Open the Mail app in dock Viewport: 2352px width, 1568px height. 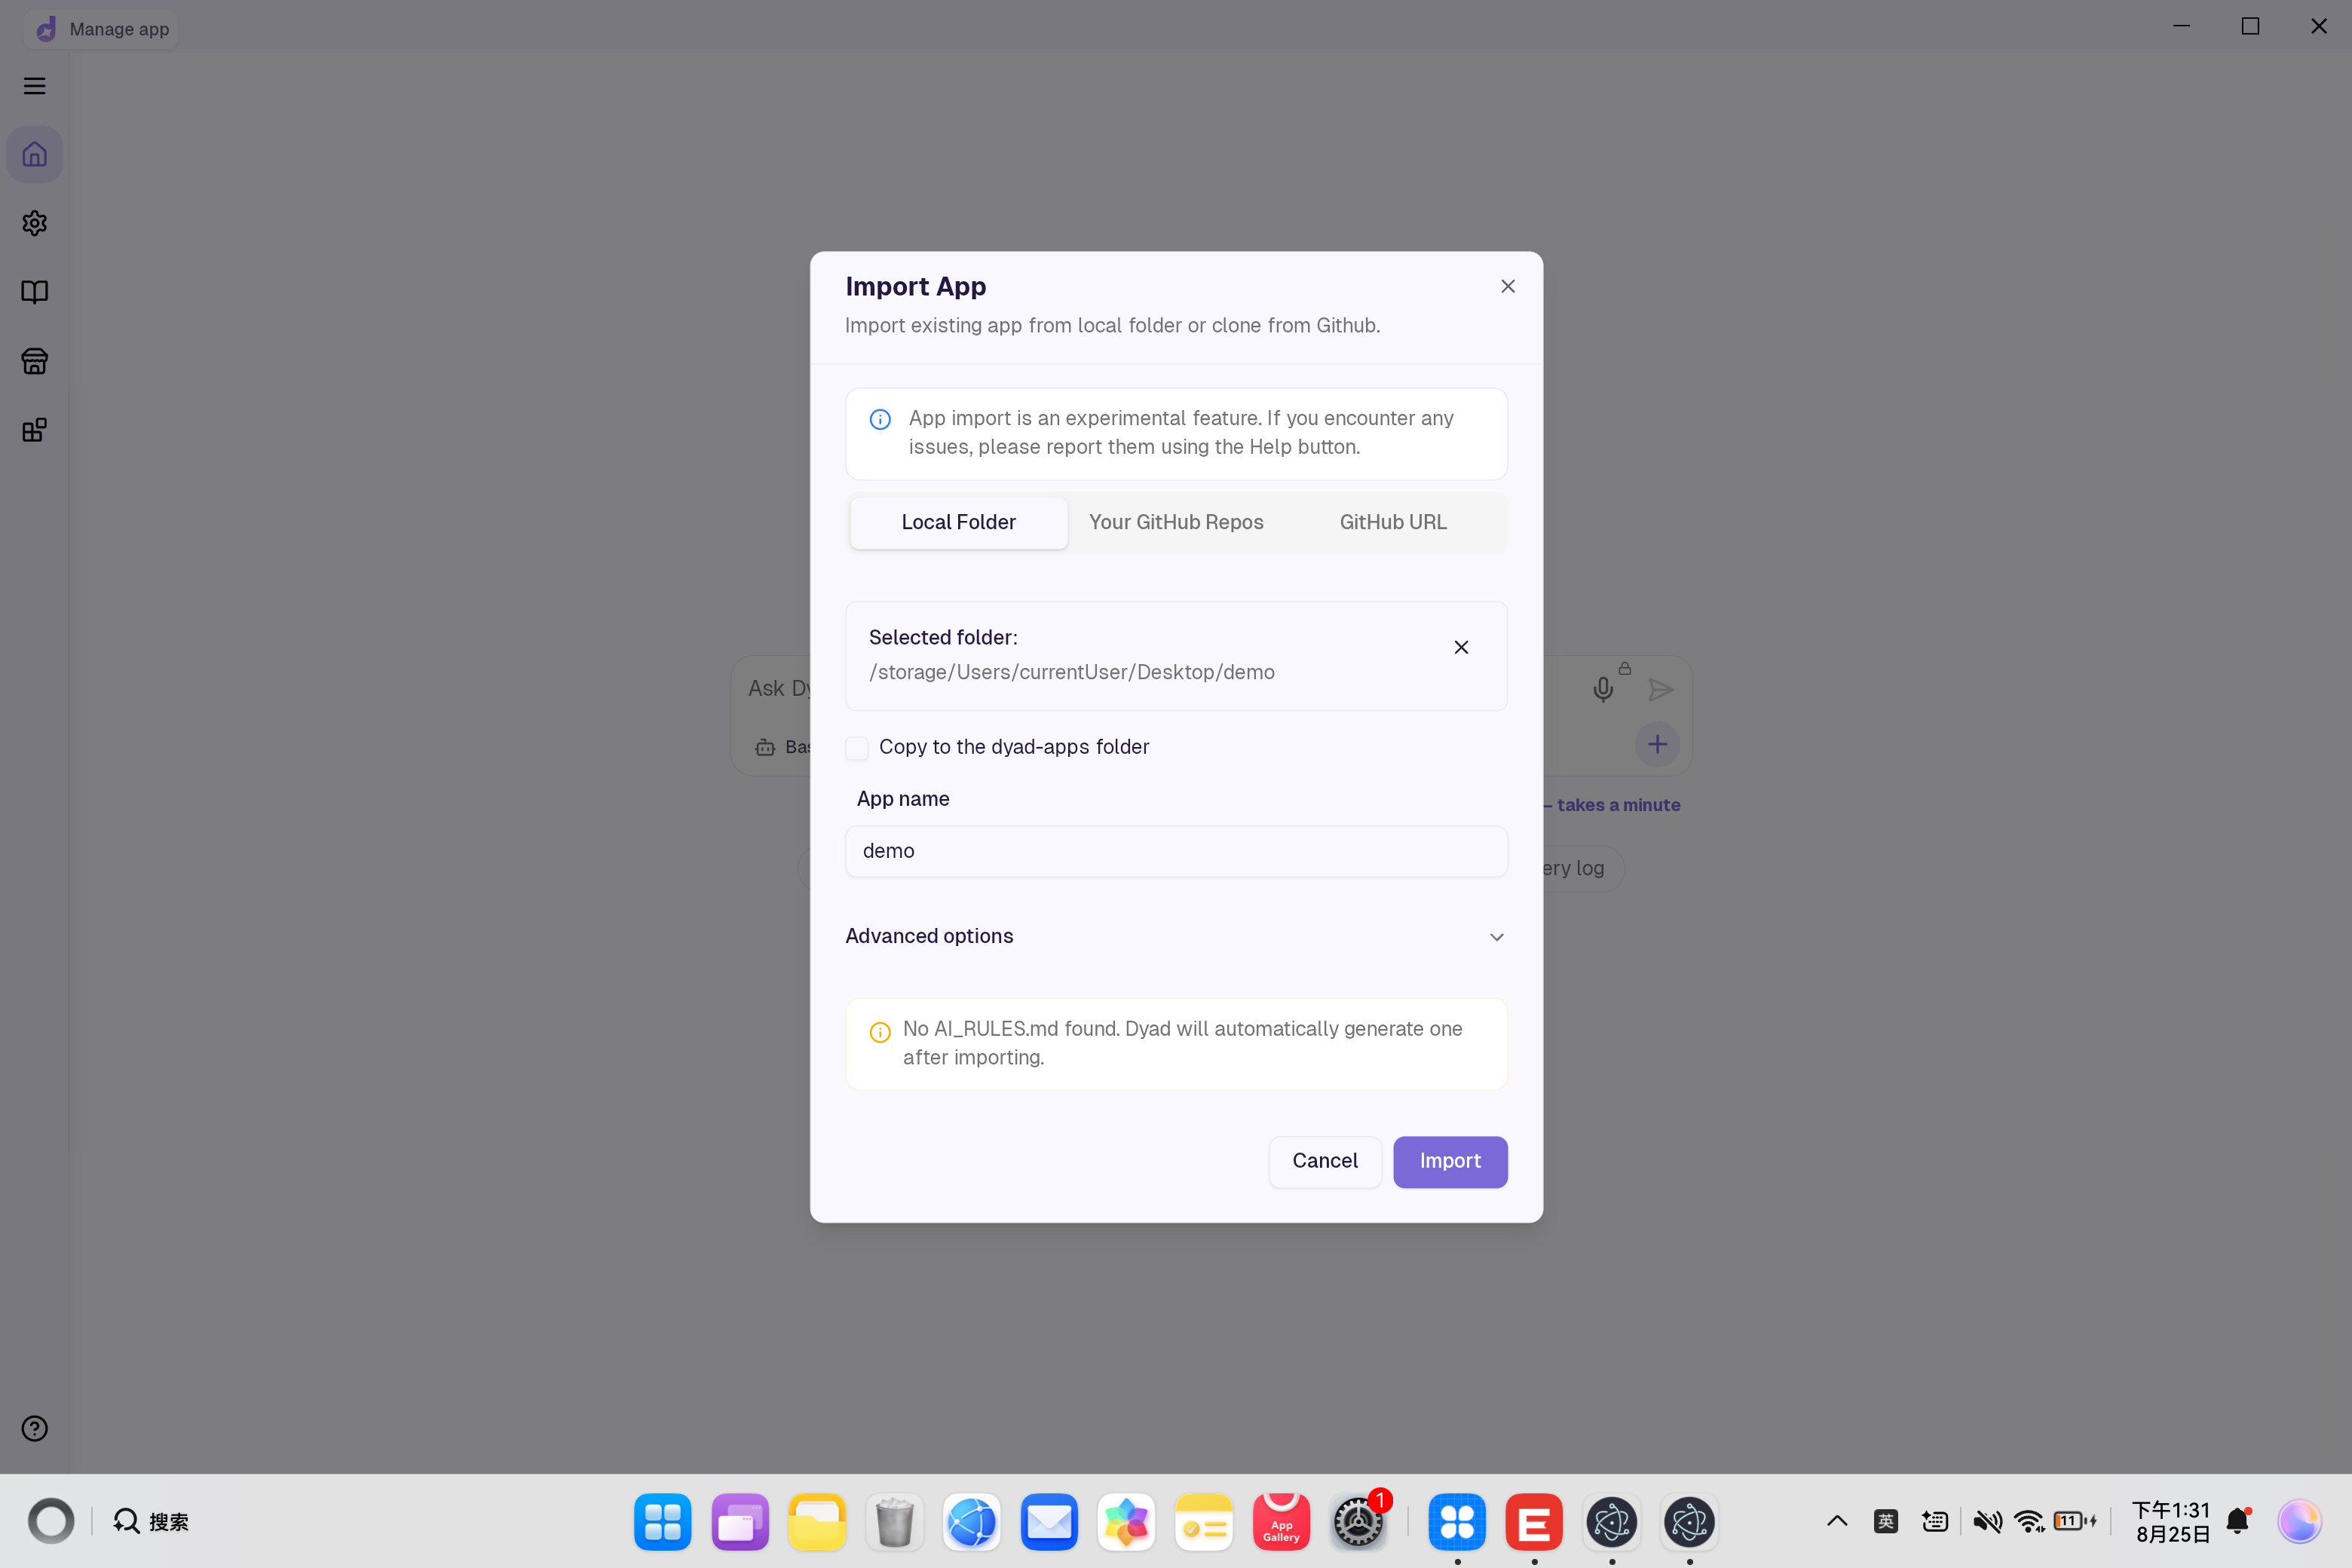pyautogui.click(x=1049, y=1522)
